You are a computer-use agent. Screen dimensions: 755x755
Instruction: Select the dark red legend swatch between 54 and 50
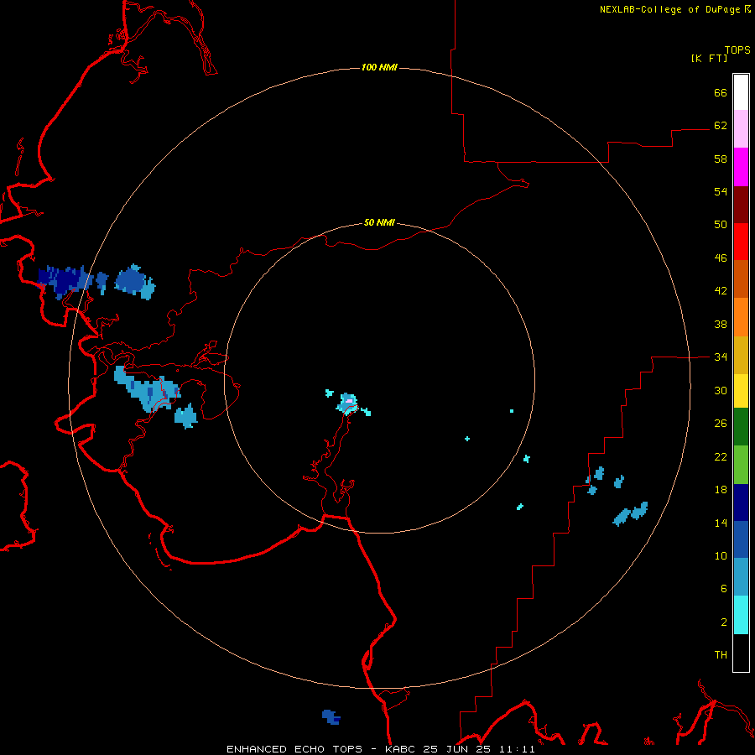click(x=741, y=204)
